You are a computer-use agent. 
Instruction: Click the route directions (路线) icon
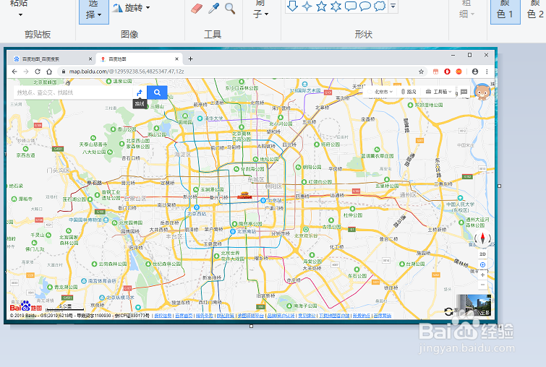[140, 92]
